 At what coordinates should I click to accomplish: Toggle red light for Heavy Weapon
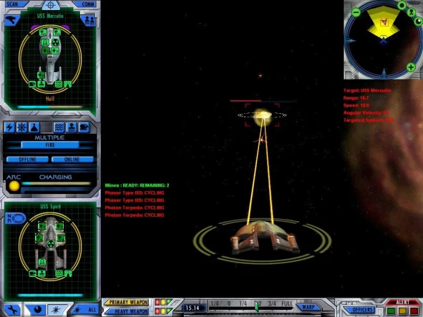[157, 311]
